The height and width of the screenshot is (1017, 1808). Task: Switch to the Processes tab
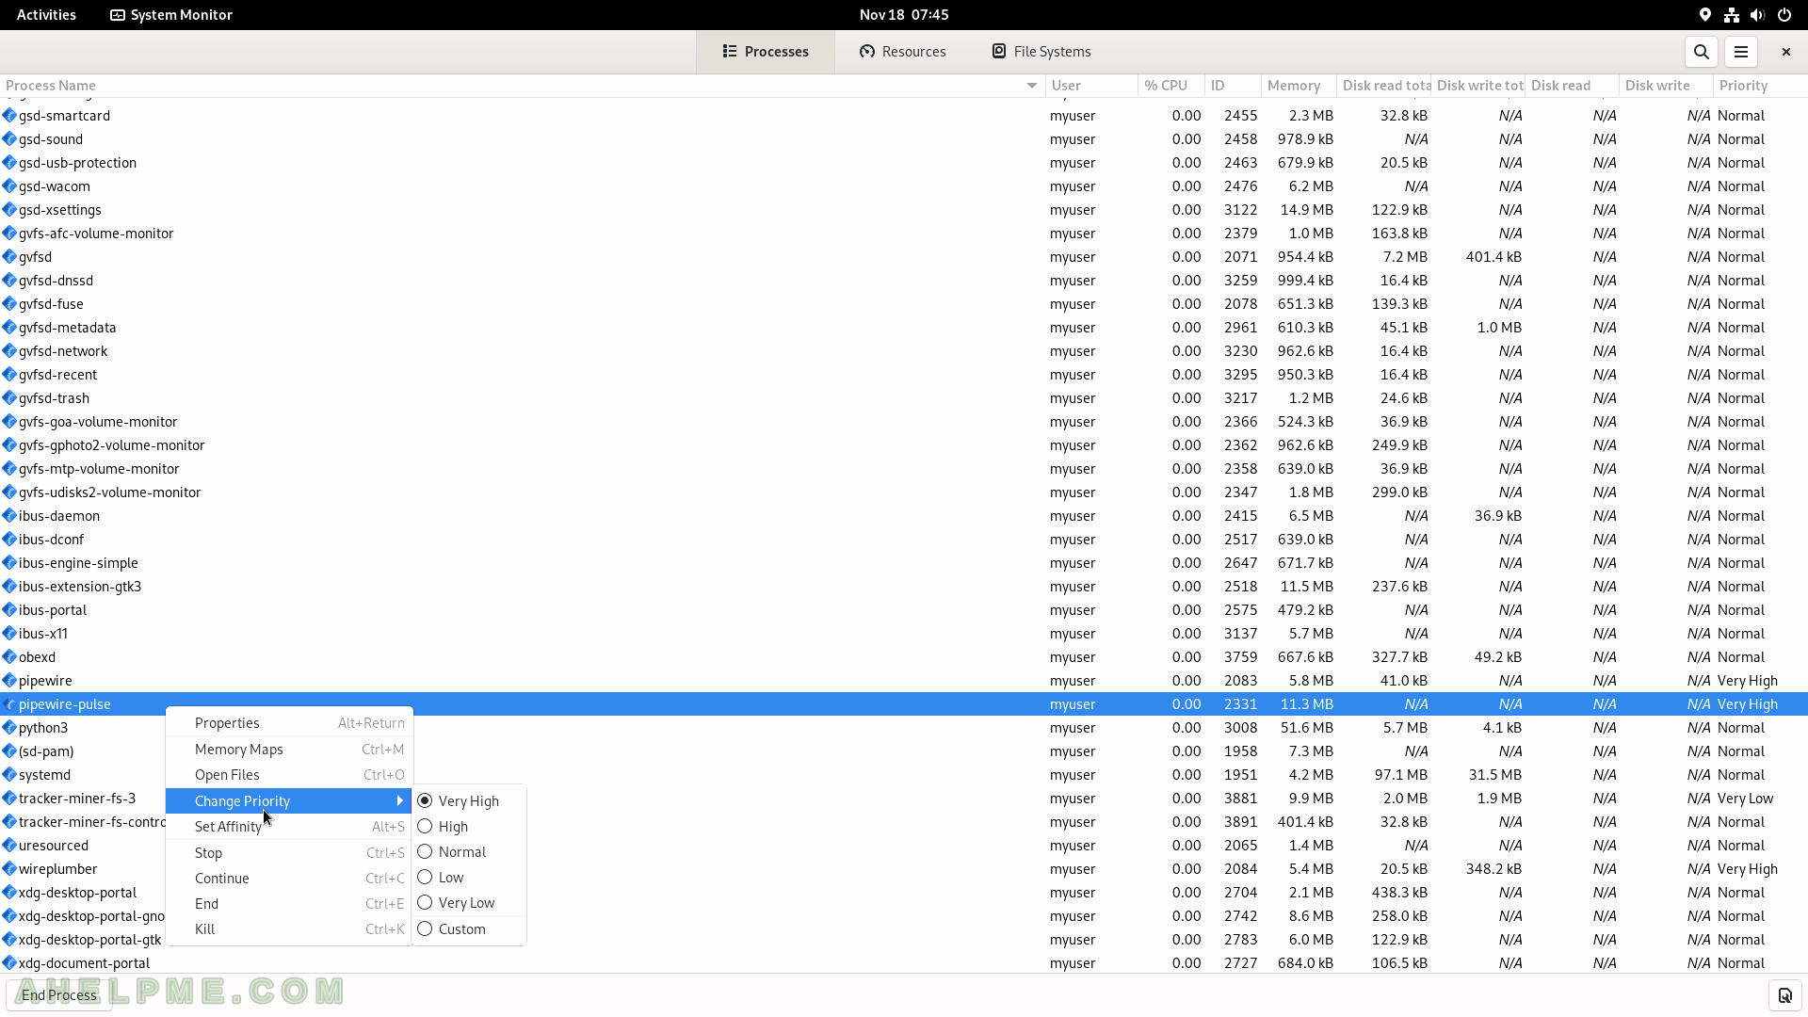pyautogui.click(x=766, y=52)
